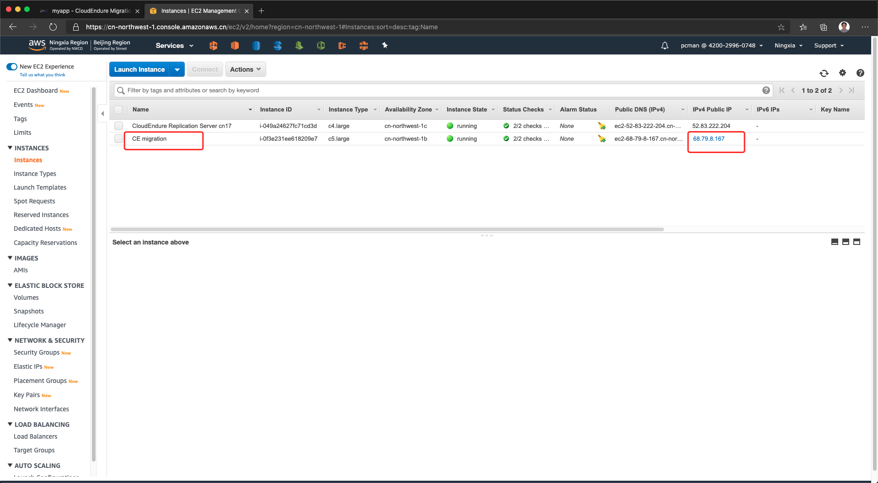Open the Services menu
This screenshot has width=878, height=483.
[174, 46]
